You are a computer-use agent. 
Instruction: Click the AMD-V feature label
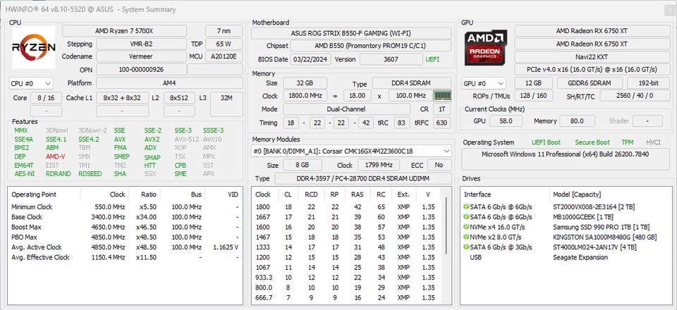coord(55,156)
